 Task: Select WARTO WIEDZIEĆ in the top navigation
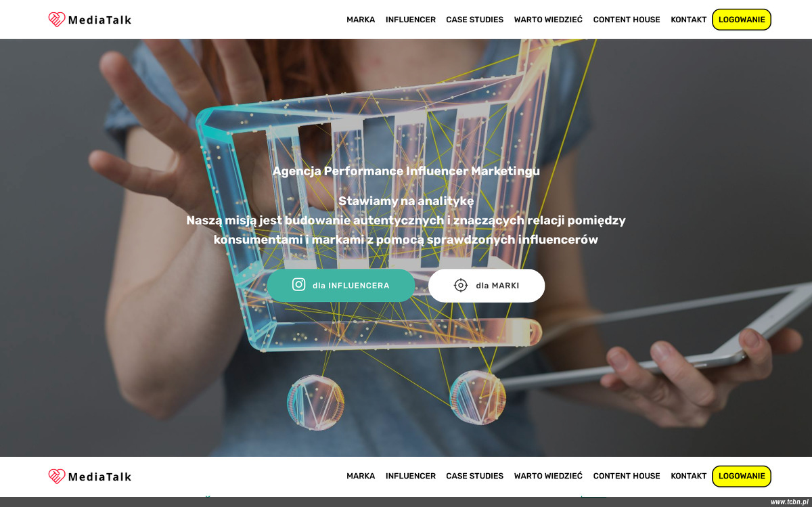(x=548, y=20)
